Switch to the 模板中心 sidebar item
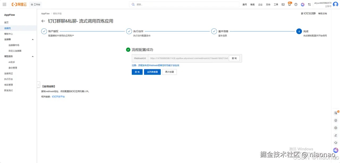The width and height of the screenshot is (340, 163). tap(8, 34)
